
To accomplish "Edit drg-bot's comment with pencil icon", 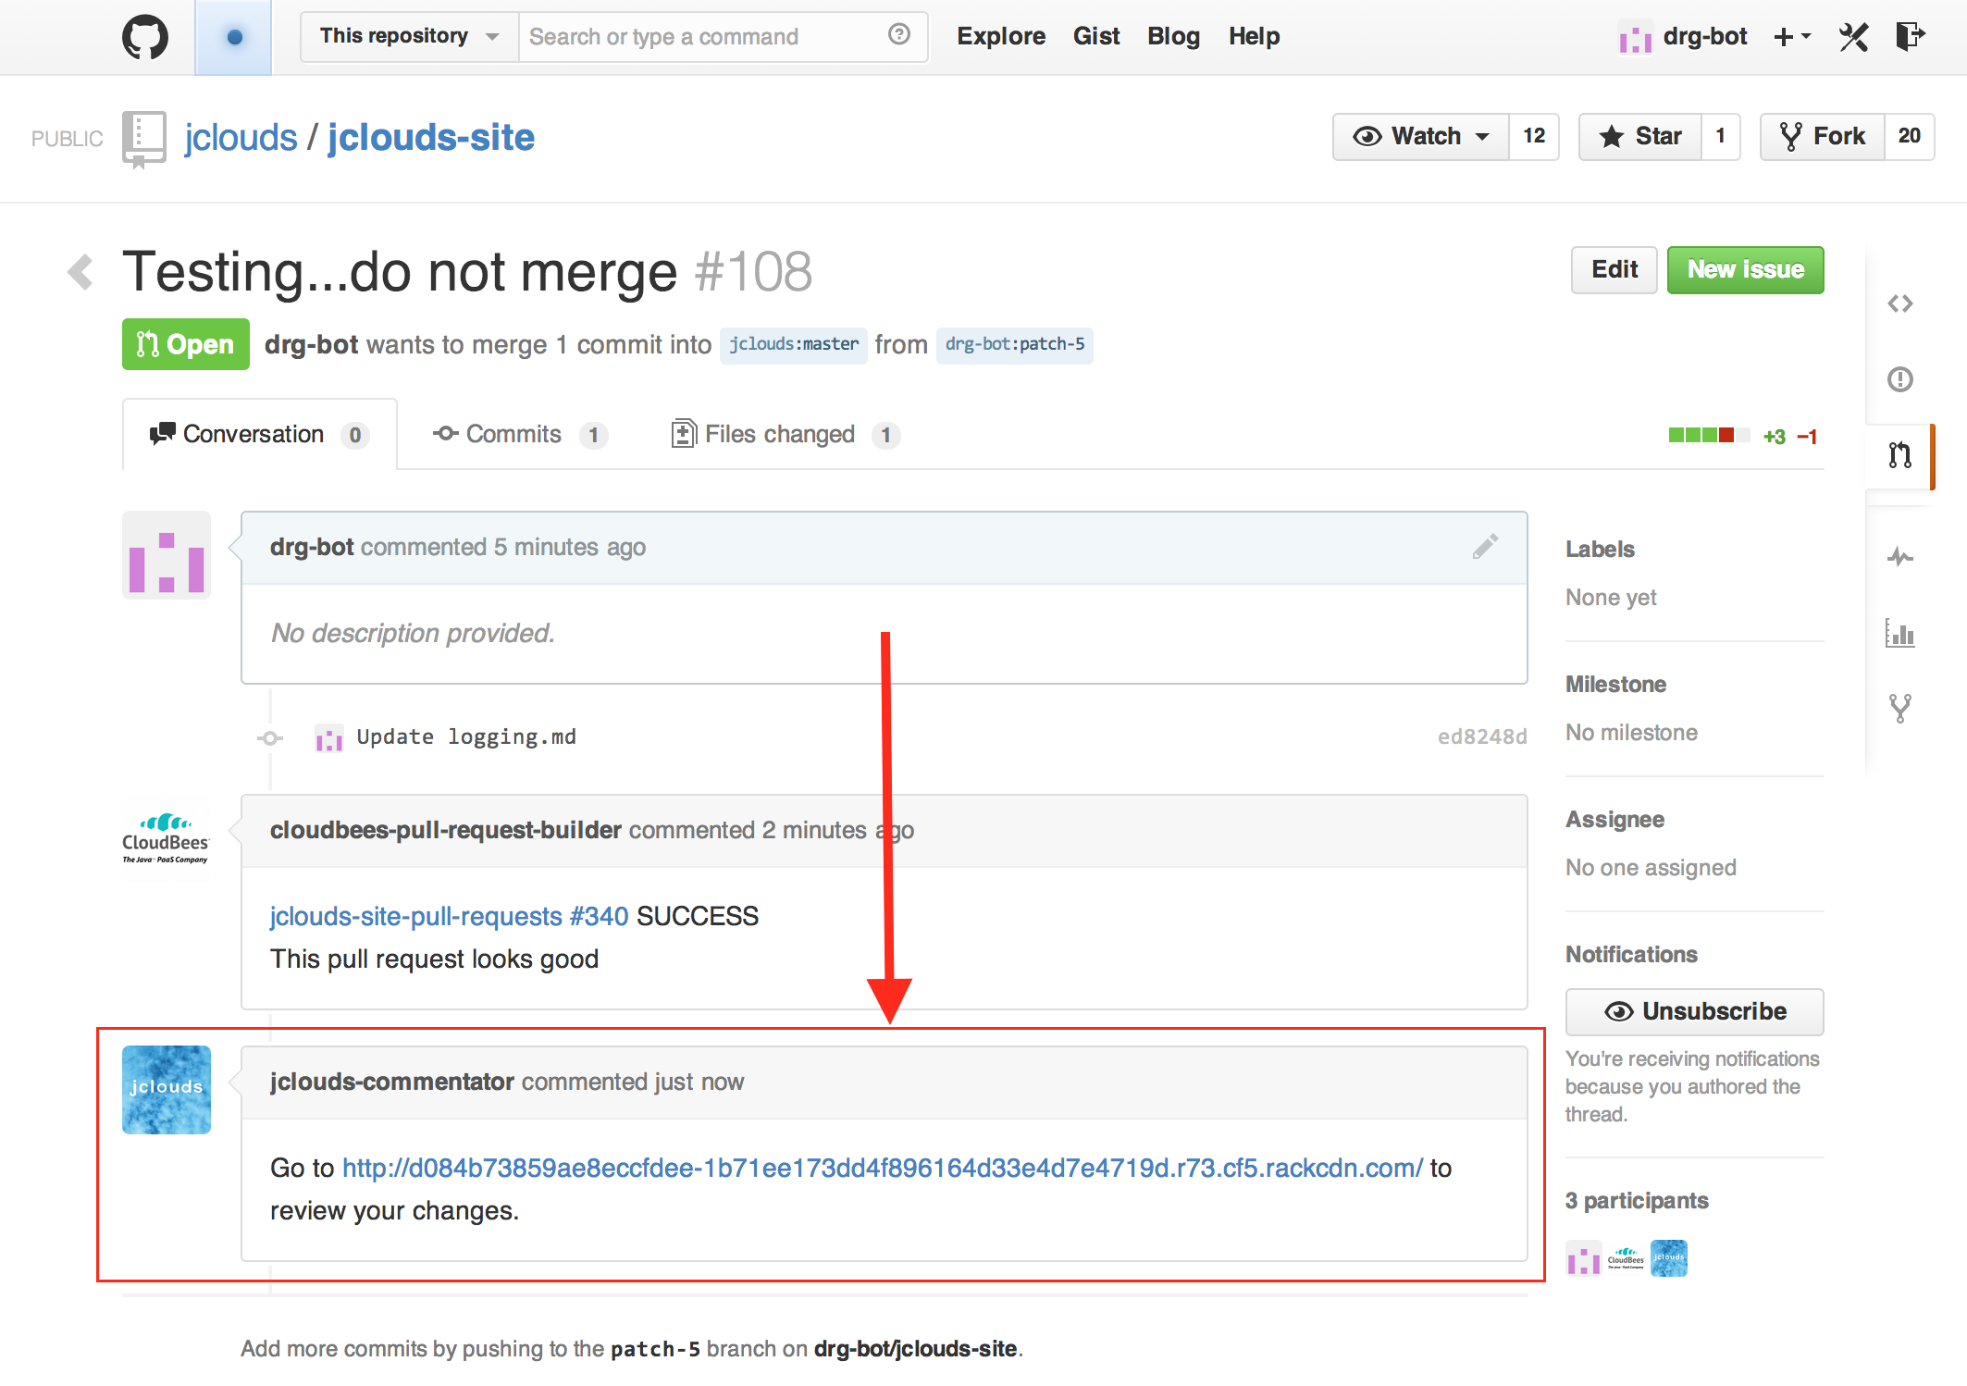I will (1485, 547).
